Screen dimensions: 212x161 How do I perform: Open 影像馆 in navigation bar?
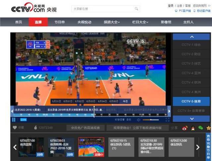(166, 22)
